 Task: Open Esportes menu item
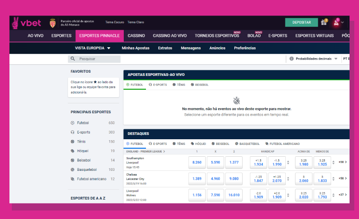pyautogui.click(x=61, y=36)
